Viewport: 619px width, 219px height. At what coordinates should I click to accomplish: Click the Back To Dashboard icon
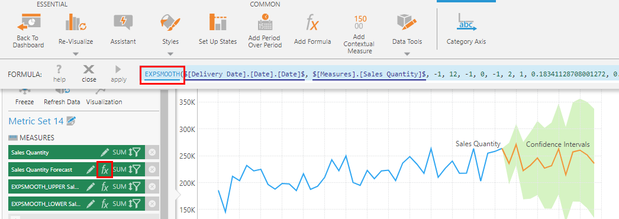28,22
